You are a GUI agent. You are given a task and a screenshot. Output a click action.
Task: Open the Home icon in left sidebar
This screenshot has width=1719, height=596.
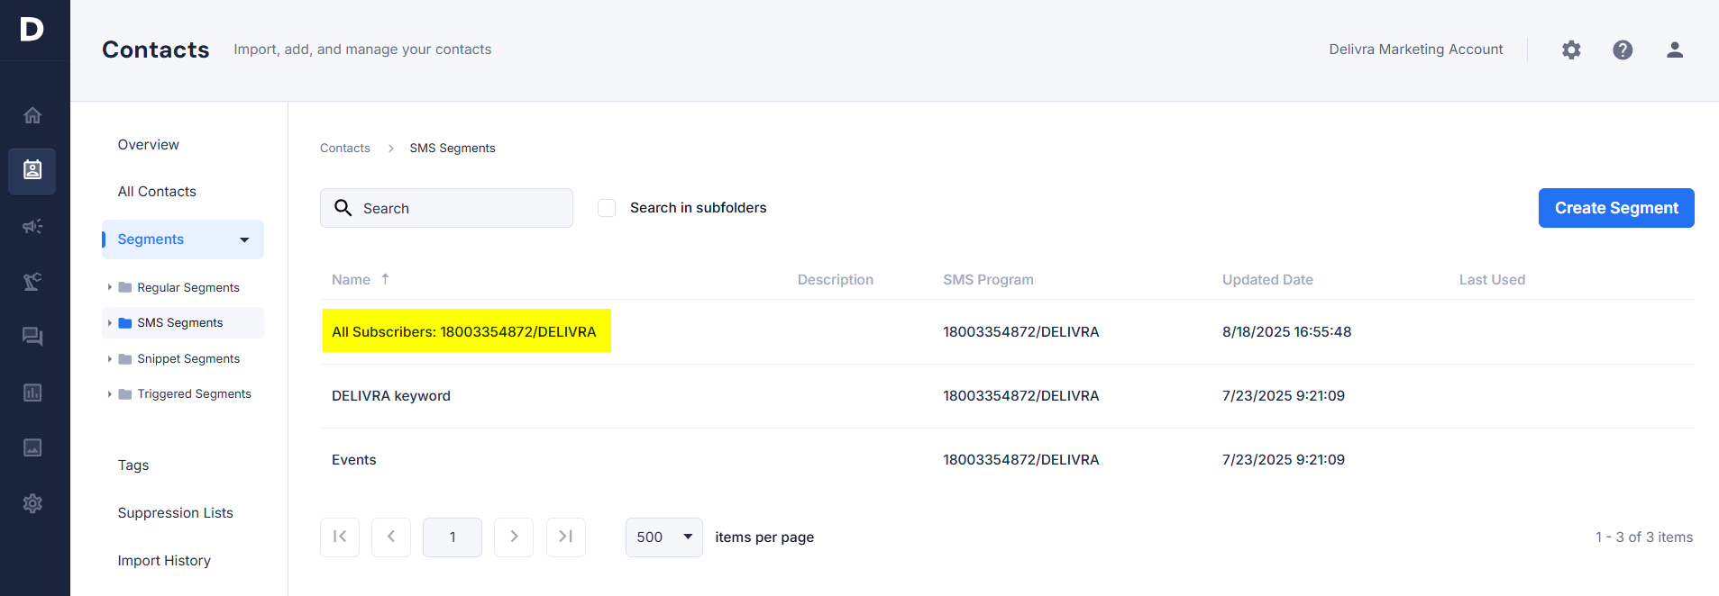(x=32, y=115)
